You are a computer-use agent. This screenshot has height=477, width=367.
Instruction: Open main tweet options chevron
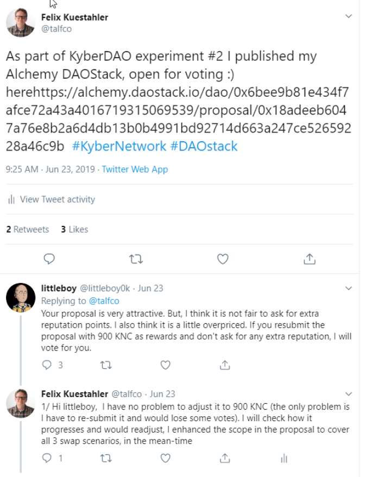[349, 16]
